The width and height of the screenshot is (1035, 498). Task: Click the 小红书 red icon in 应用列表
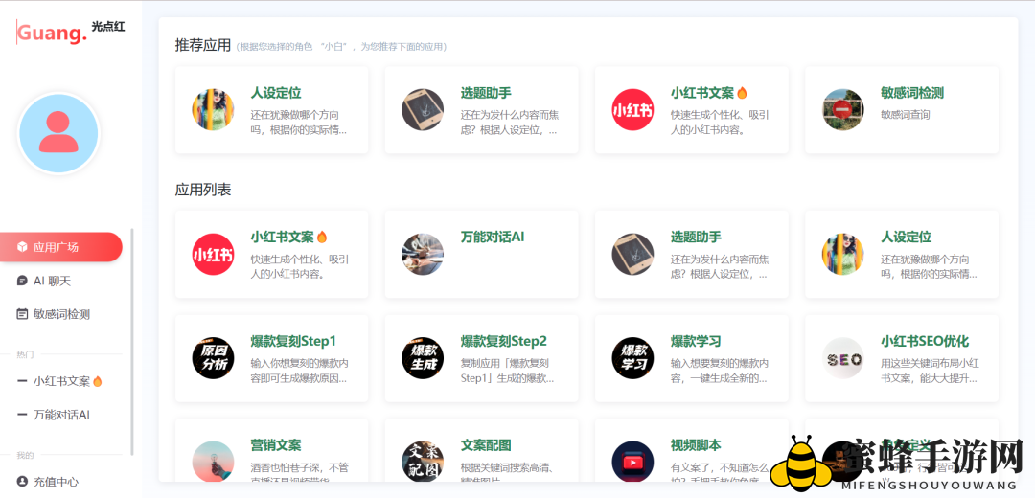pos(213,254)
